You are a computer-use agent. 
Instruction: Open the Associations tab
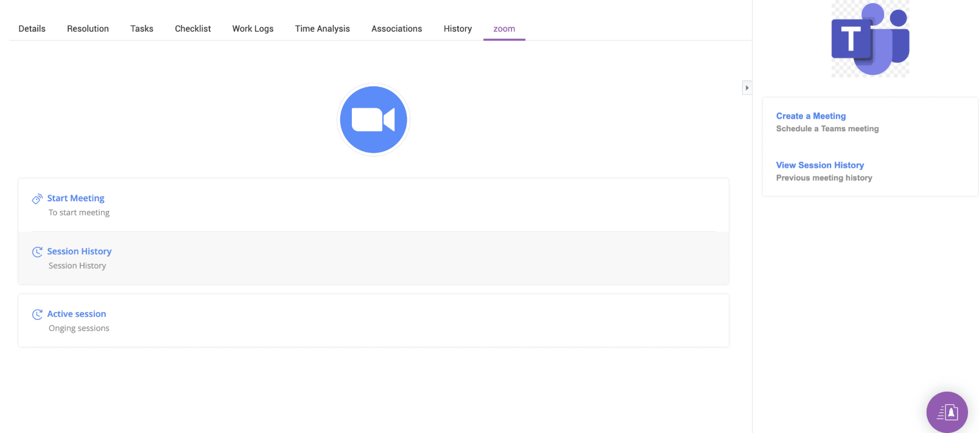(397, 29)
